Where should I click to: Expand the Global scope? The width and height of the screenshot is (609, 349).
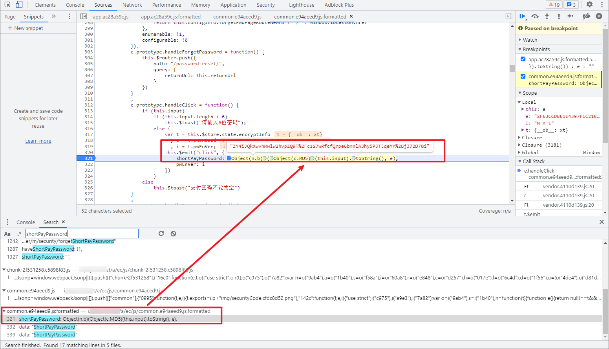(x=519, y=152)
